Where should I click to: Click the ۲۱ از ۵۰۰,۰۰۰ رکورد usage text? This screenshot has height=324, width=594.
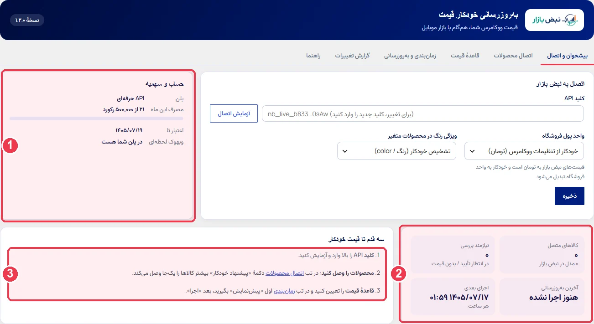tap(124, 109)
